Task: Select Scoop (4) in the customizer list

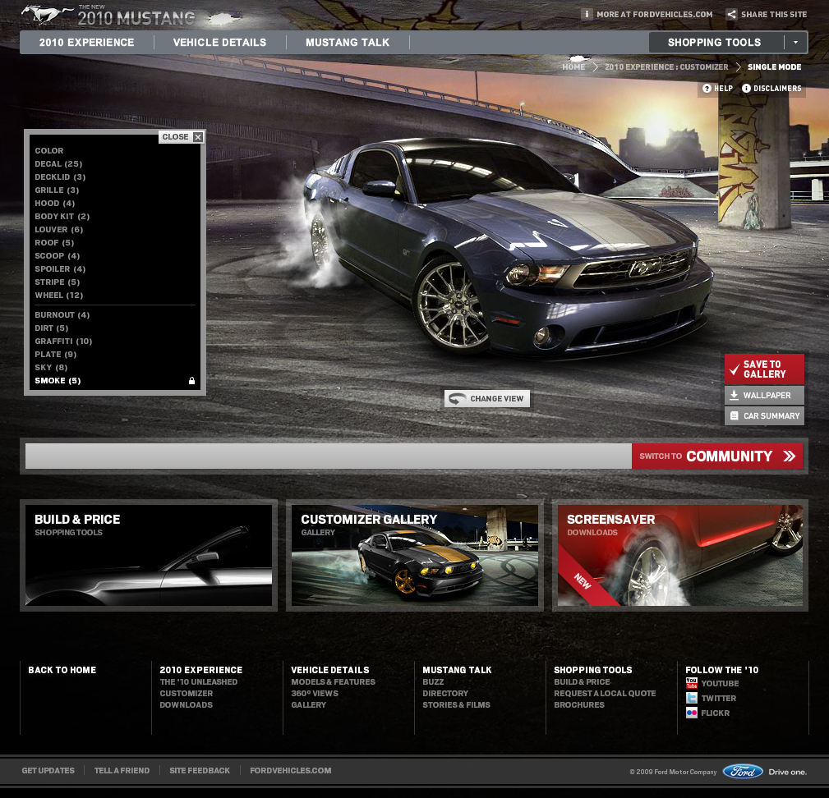Action: click(x=58, y=256)
